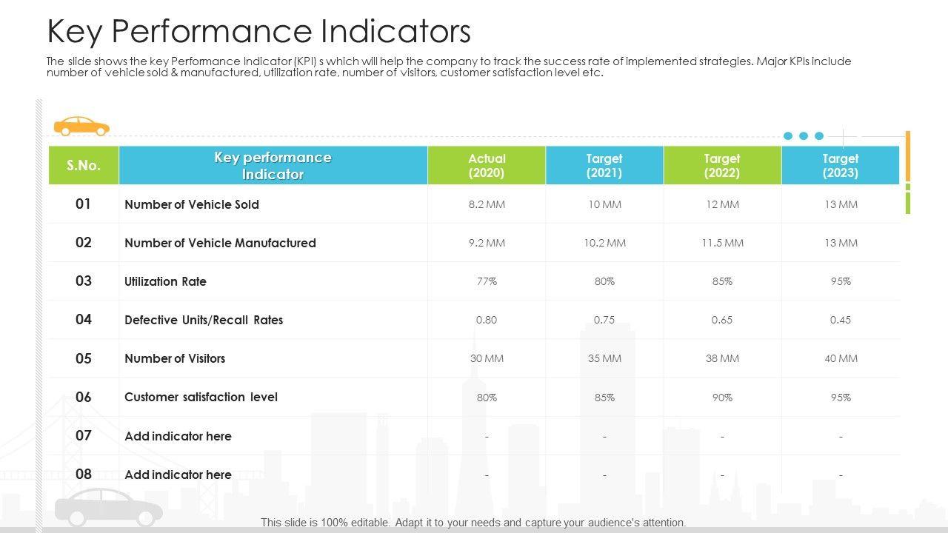Click the Key Performance Indicators slide title
This screenshot has height=533, width=948.
(258, 32)
